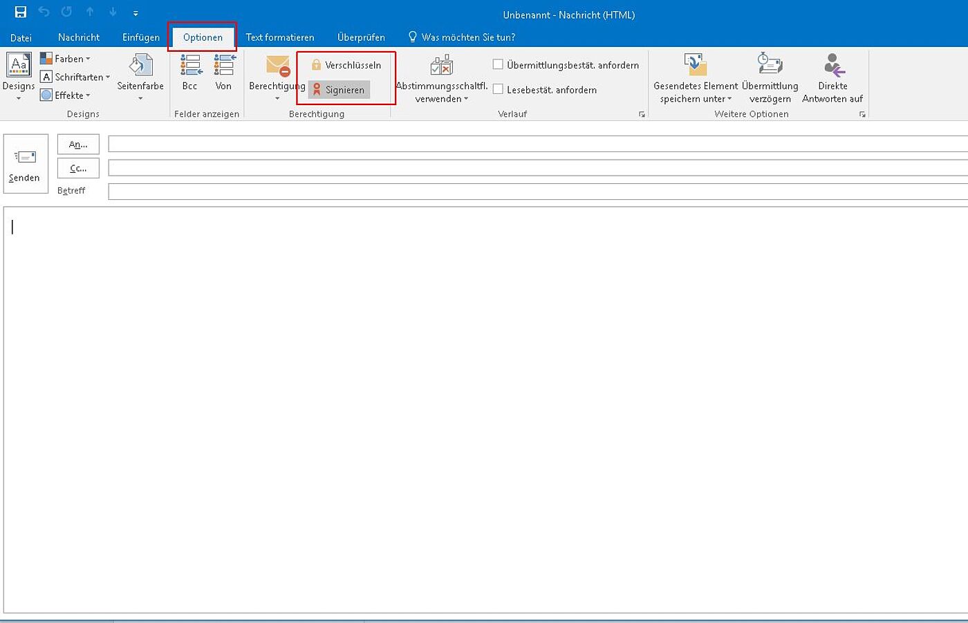Click the lightbulb icon in ribbon
The image size is (968, 623).
(413, 37)
